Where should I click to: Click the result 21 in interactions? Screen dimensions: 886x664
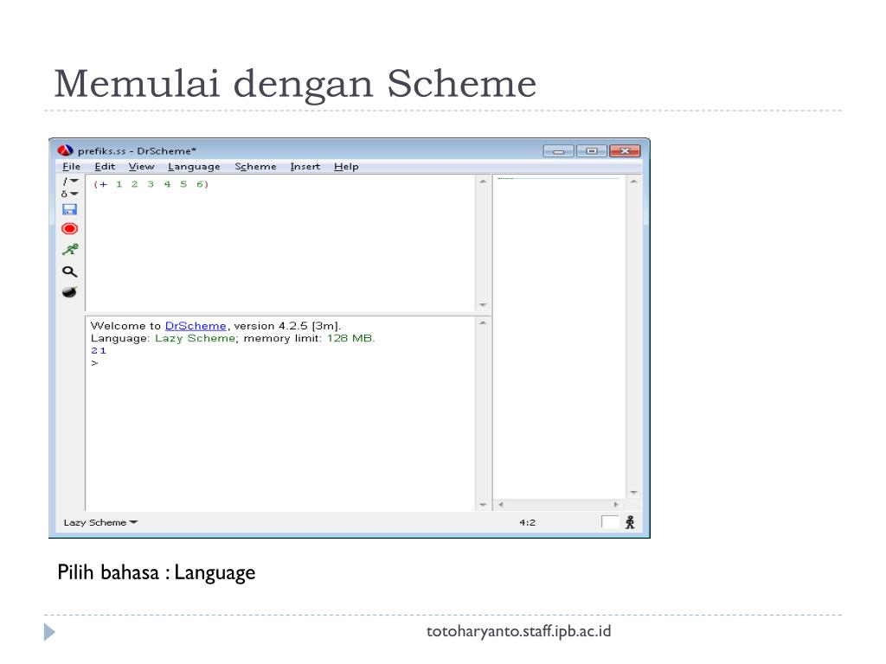tap(99, 351)
